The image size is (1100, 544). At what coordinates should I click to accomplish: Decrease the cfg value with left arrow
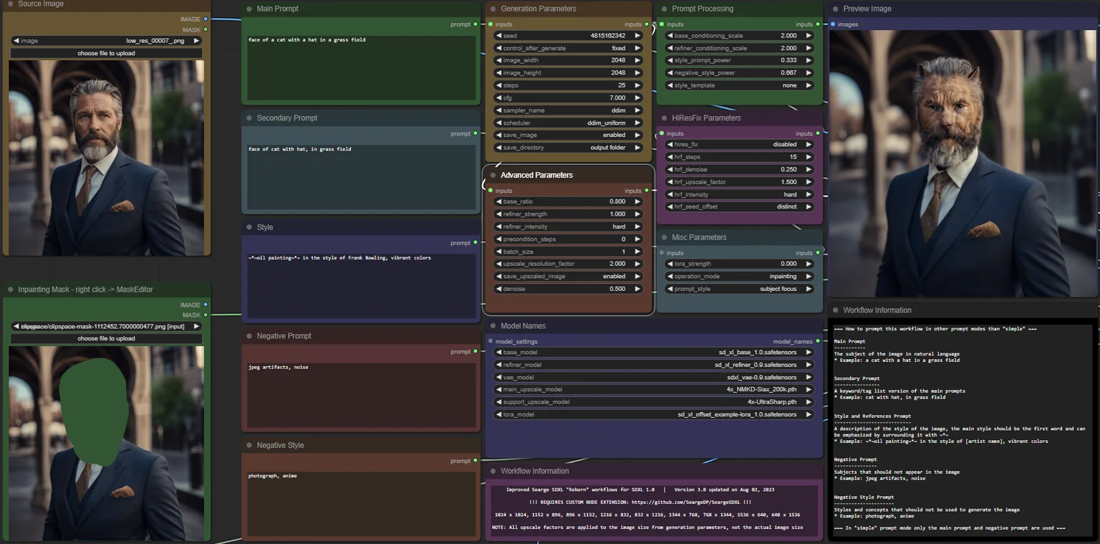(499, 97)
